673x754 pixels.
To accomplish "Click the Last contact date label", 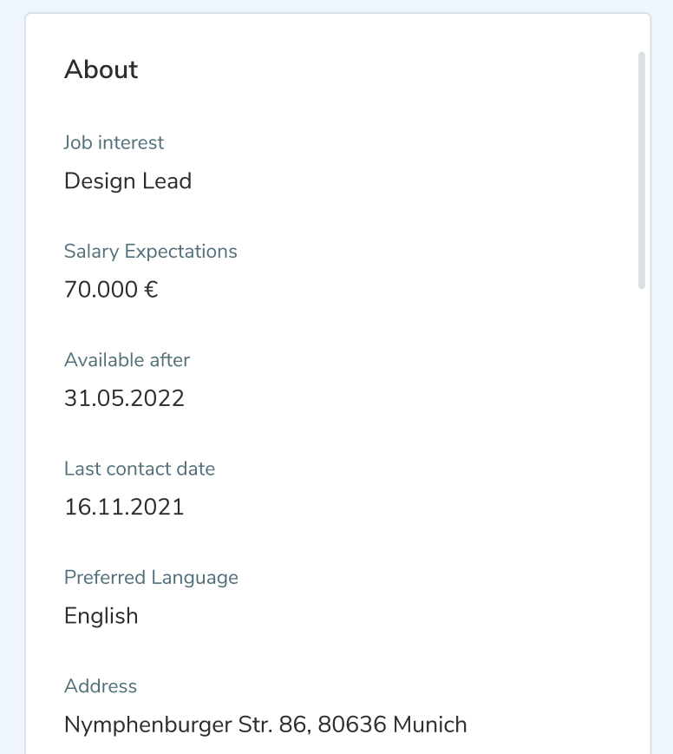I will click(139, 469).
